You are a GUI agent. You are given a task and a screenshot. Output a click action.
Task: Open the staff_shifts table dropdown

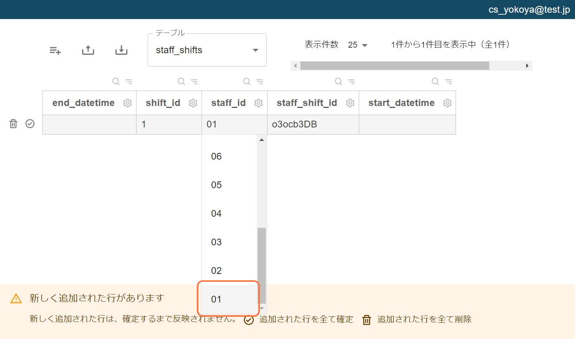pyautogui.click(x=207, y=50)
